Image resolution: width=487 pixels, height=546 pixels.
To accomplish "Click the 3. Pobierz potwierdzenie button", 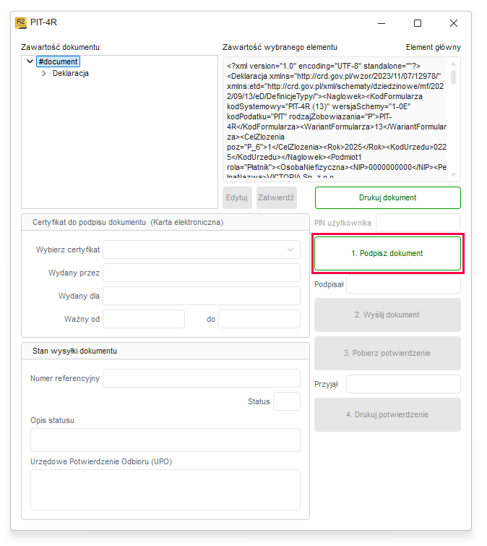I will [x=388, y=353].
